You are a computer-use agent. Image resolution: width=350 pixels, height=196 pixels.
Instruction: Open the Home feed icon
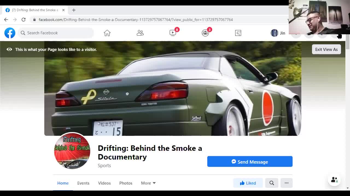pos(107,33)
